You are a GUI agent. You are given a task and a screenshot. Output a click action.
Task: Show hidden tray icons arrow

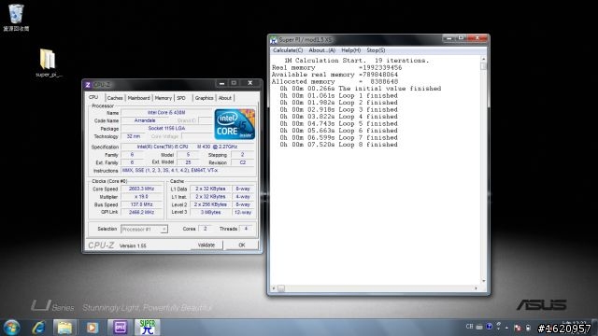(506, 328)
